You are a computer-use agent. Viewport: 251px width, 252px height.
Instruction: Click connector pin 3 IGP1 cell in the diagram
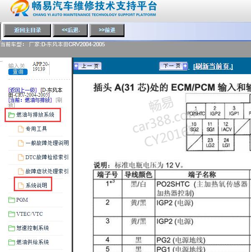pyautogui.click(x=234, y=111)
